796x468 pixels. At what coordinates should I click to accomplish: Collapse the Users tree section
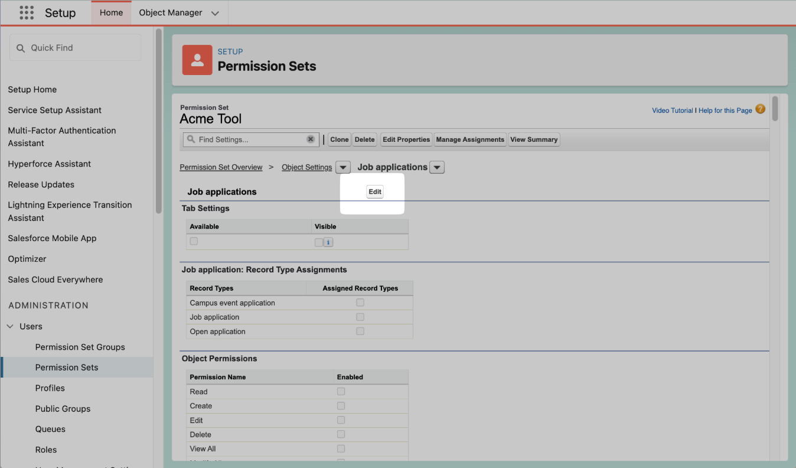(x=10, y=326)
